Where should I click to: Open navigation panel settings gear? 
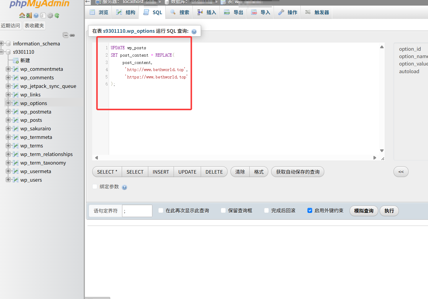click(x=50, y=15)
